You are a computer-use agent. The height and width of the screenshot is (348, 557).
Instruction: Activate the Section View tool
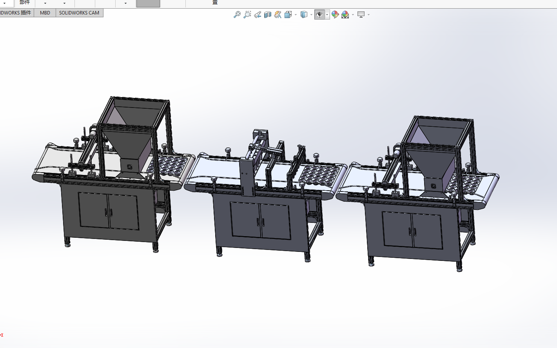coord(268,15)
